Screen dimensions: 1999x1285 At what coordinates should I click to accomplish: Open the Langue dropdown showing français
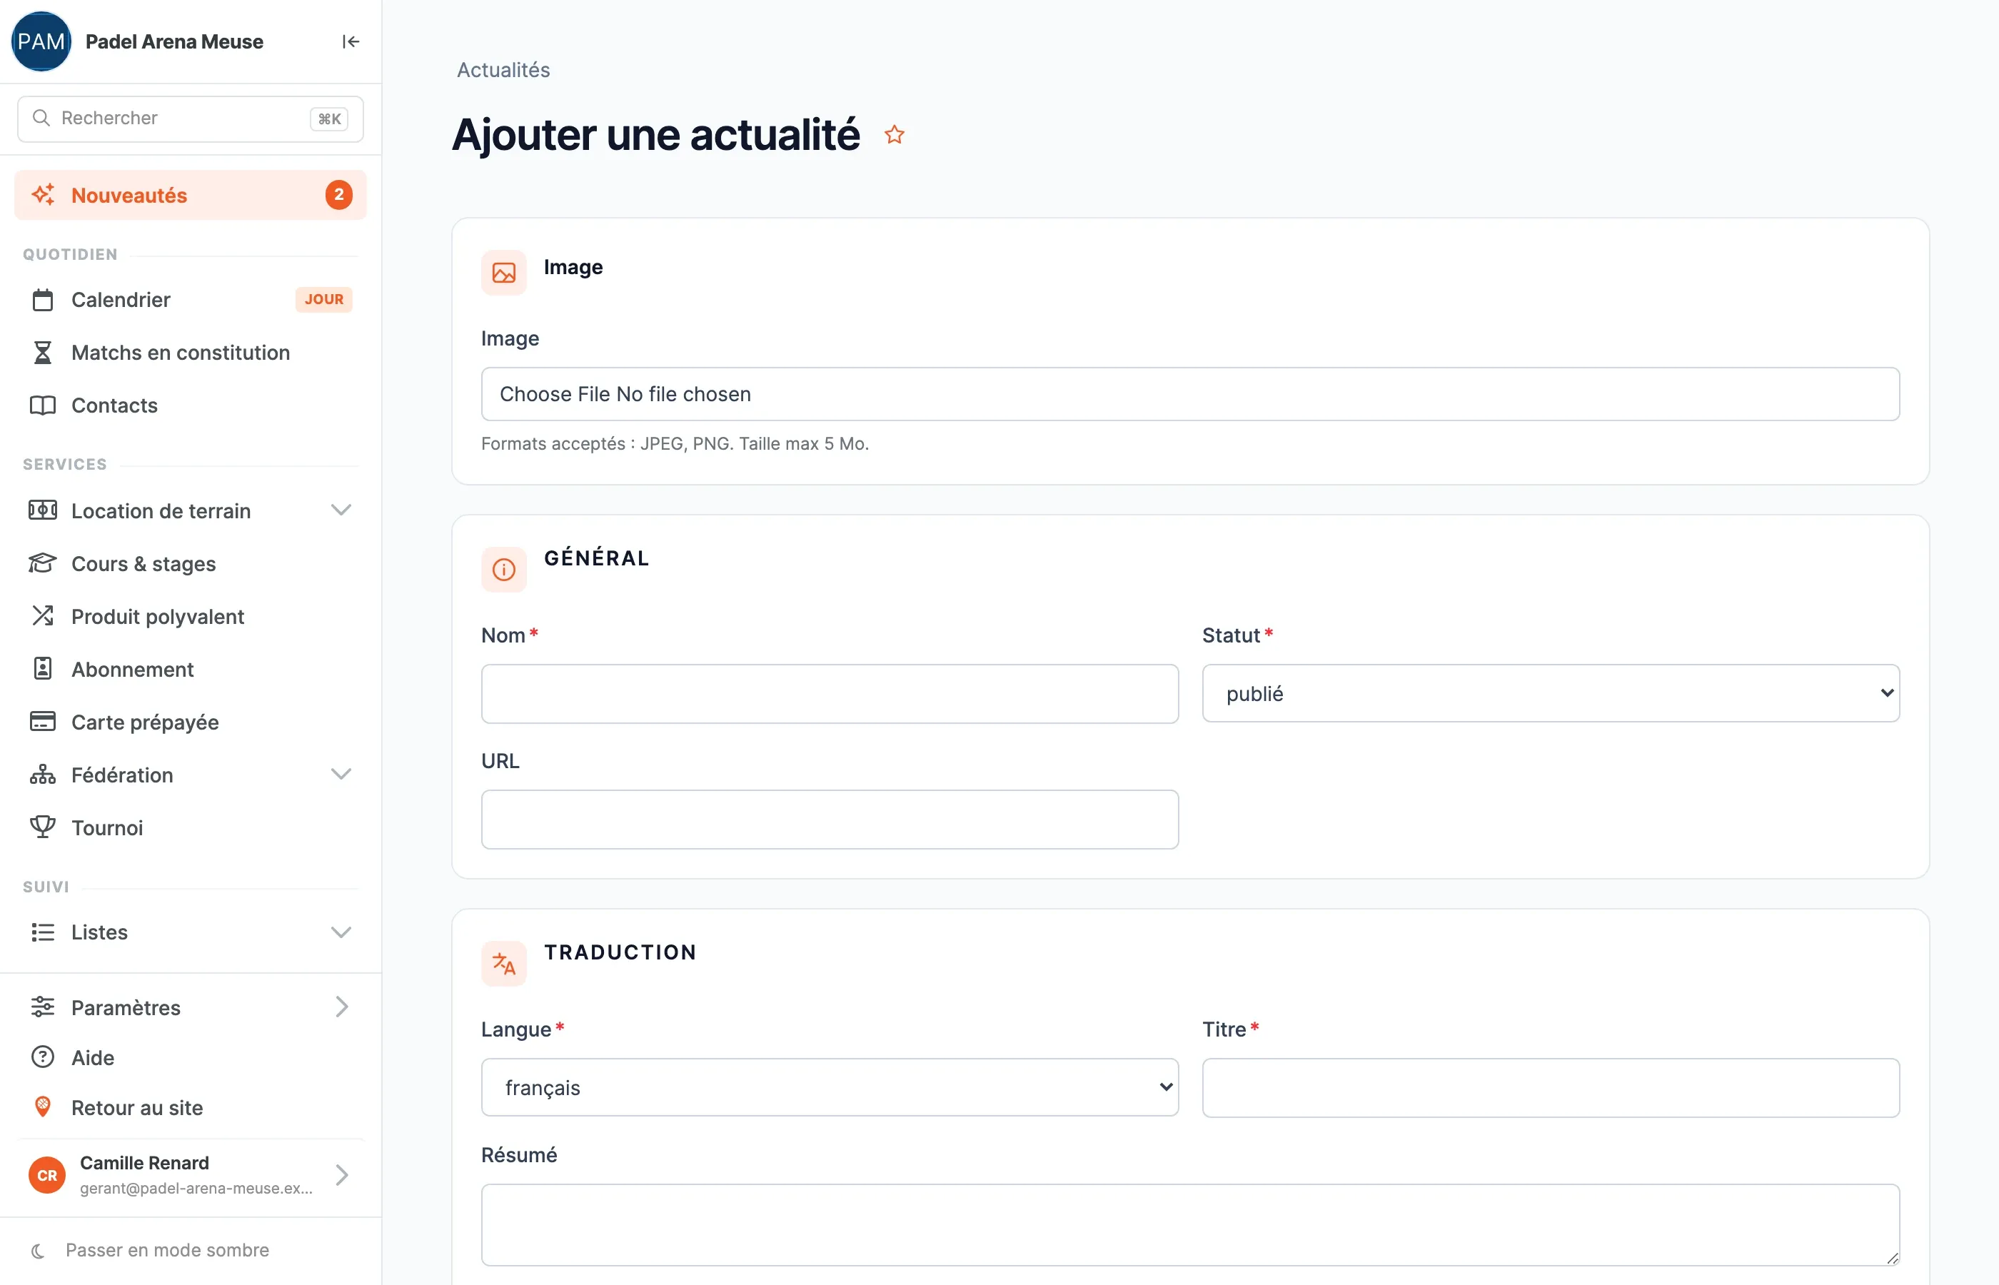click(830, 1087)
